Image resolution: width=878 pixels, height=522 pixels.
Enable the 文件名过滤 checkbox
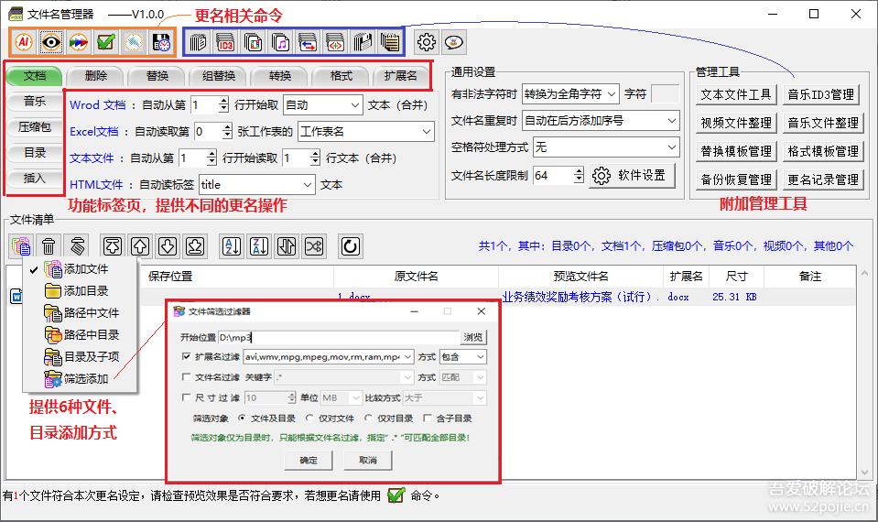(x=187, y=376)
